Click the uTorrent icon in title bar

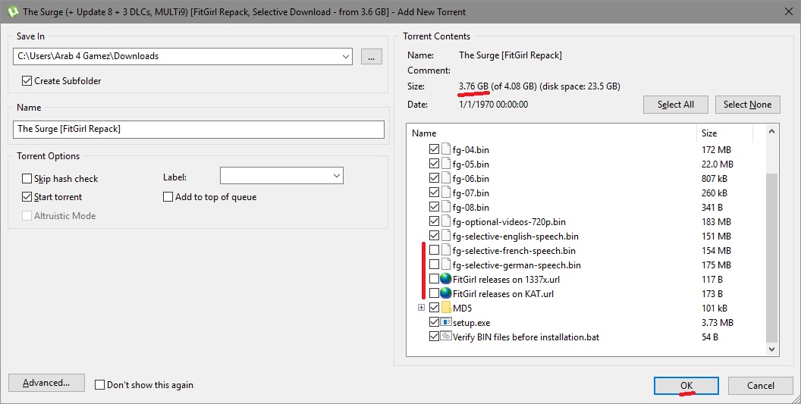point(12,12)
